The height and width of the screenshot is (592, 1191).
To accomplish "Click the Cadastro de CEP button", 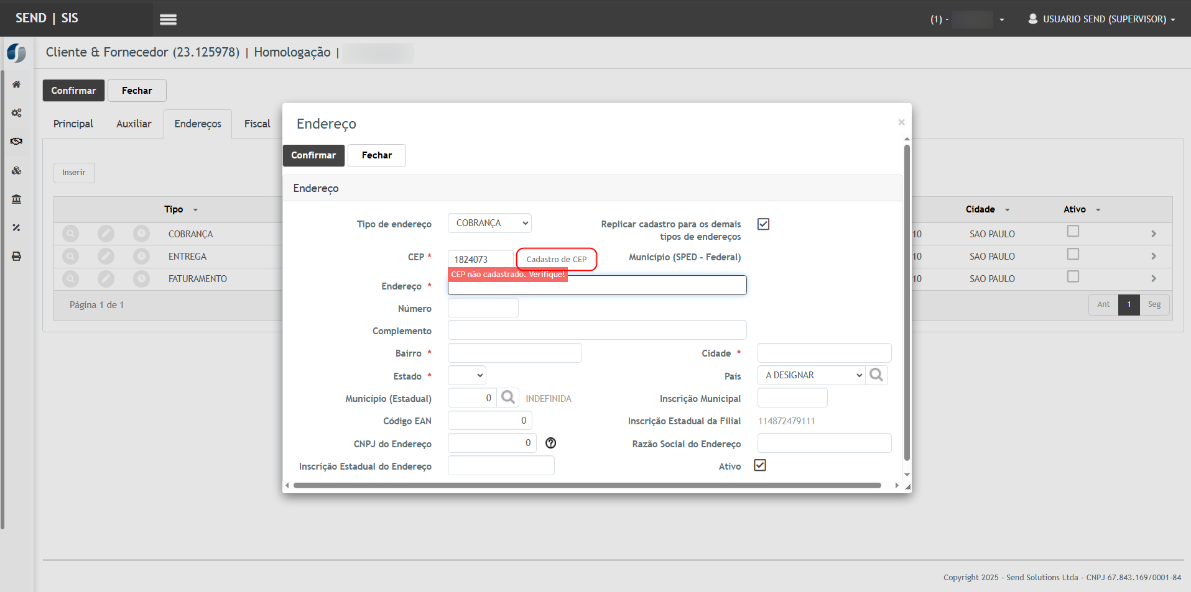I will (x=556, y=260).
